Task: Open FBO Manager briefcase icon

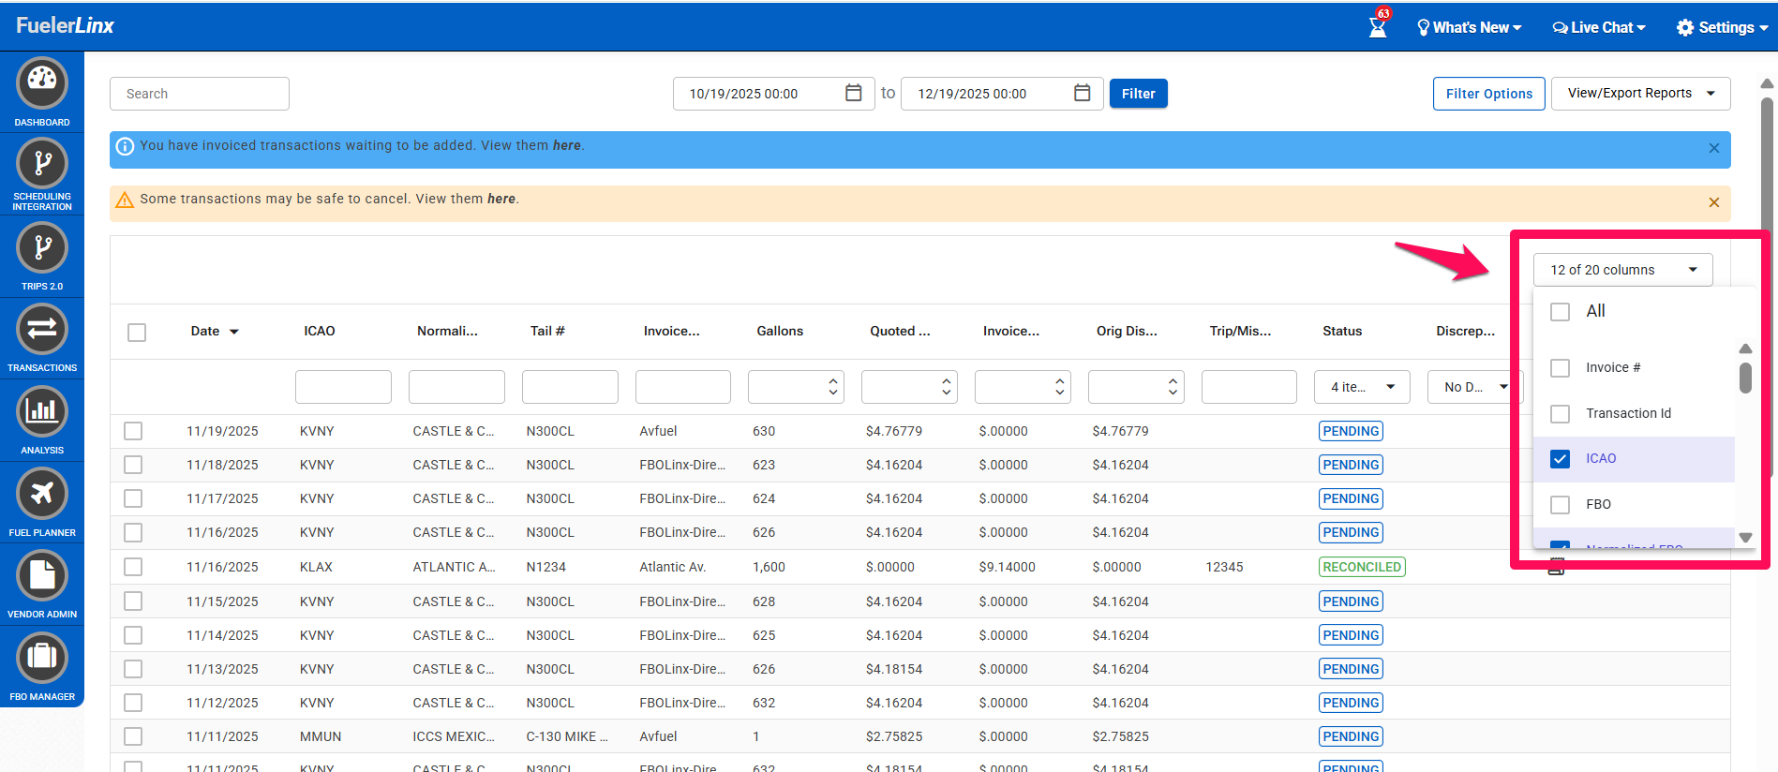Action: click(42, 657)
